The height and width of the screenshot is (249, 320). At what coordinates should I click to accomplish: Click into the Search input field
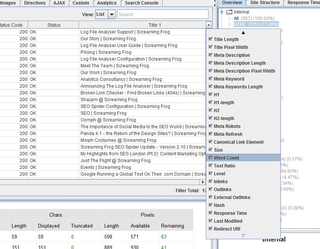163,15
